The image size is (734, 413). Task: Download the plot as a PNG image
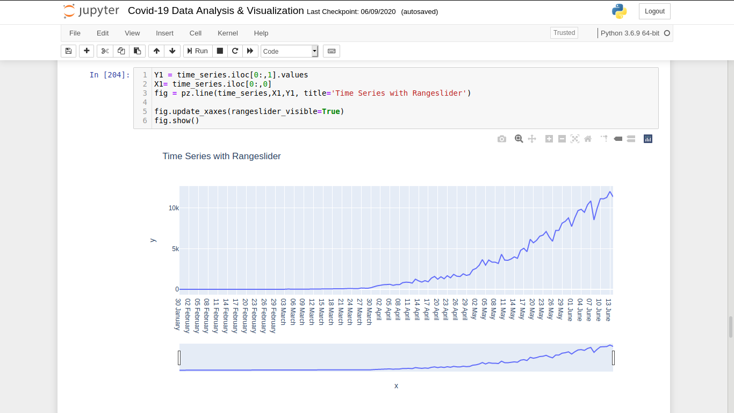pos(502,138)
